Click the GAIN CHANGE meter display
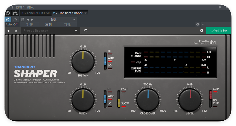236x126 pixels. tap(175, 55)
